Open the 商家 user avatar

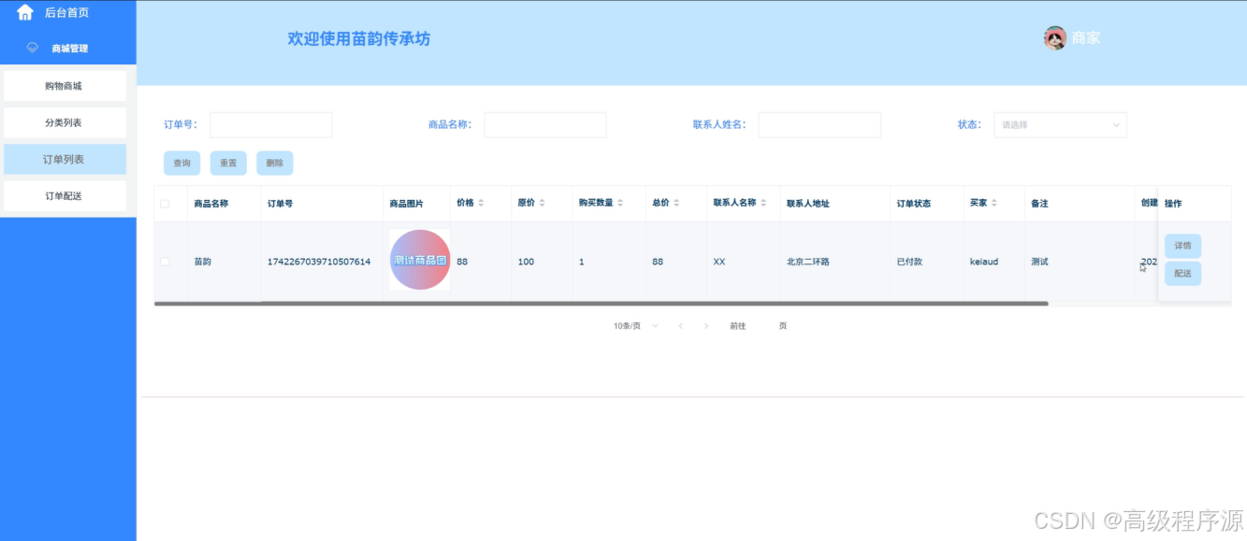tap(1055, 37)
